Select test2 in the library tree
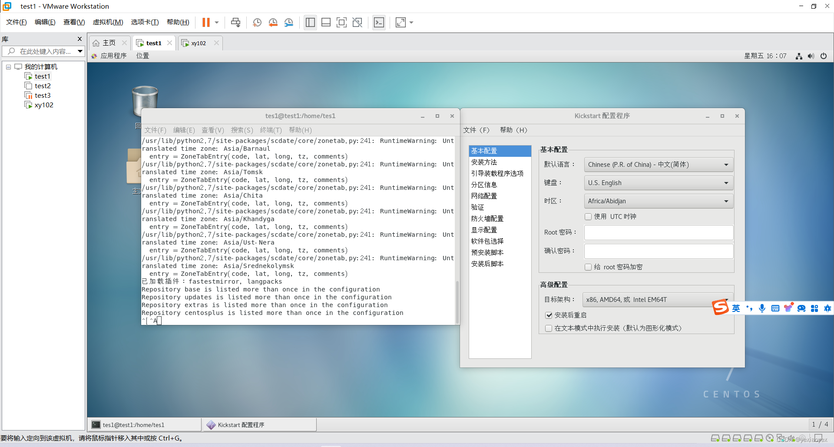This screenshot has width=834, height=447. (x=42, y=86)
